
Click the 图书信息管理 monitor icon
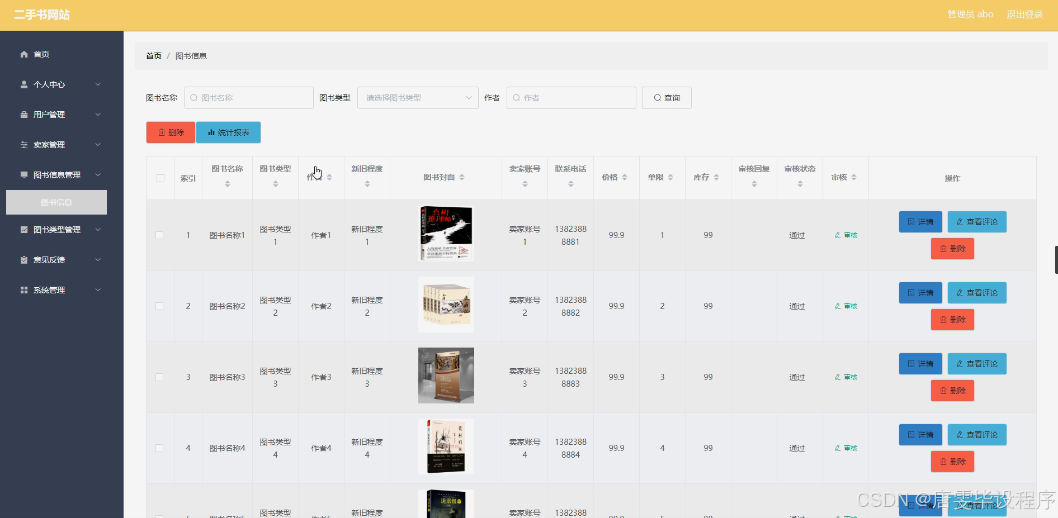(24, 175)
